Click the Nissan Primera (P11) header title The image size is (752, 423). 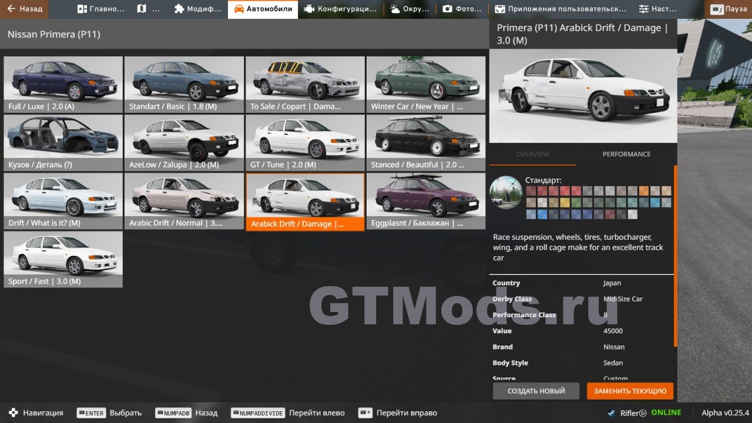(54, 35)
